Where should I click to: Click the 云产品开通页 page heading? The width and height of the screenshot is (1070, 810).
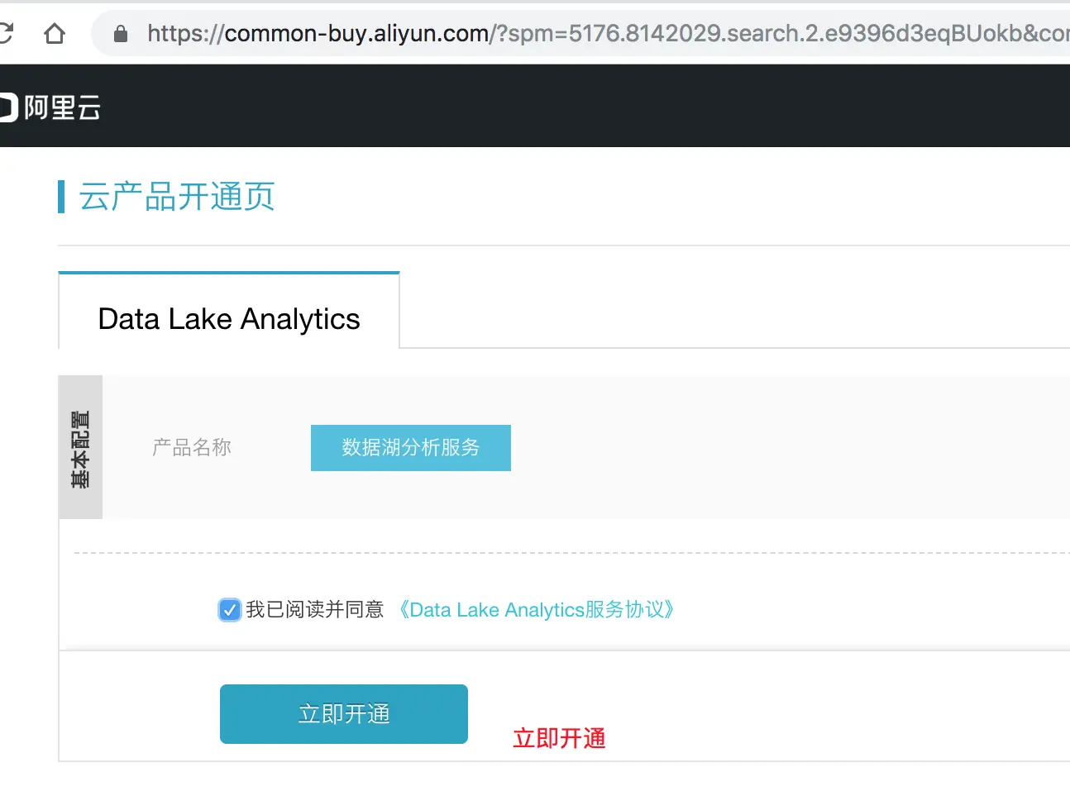pos(177,197)
